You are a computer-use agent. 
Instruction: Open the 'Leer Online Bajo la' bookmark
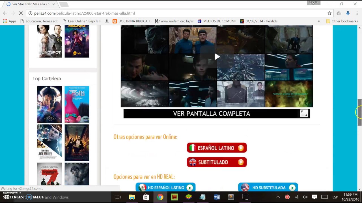click(x=81, y=21)
